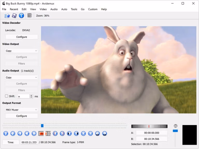The width and height of the screenshot is (199, 149).
Task: Click the Shift milliseconds input field
Action: click(x=24, y=96)
